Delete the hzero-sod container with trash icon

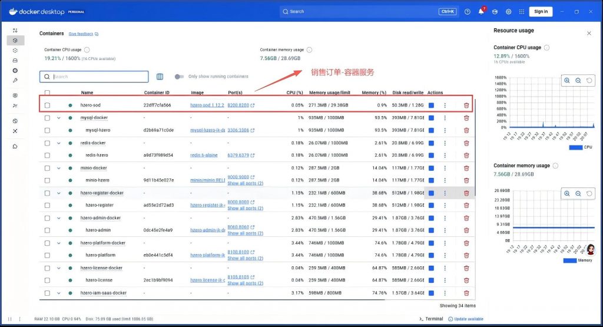click(x=466, y=105)
